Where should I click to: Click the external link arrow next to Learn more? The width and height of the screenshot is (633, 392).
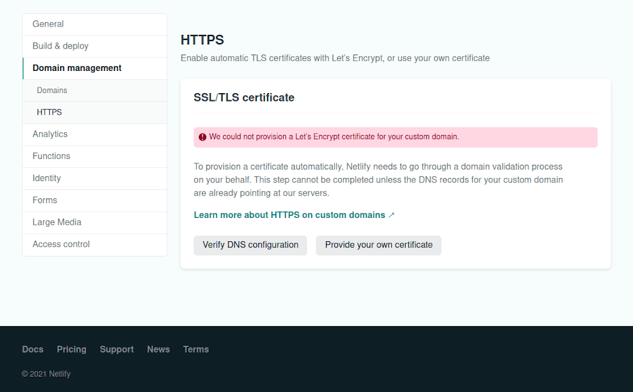pyautogui.click(x=392, y=215)
